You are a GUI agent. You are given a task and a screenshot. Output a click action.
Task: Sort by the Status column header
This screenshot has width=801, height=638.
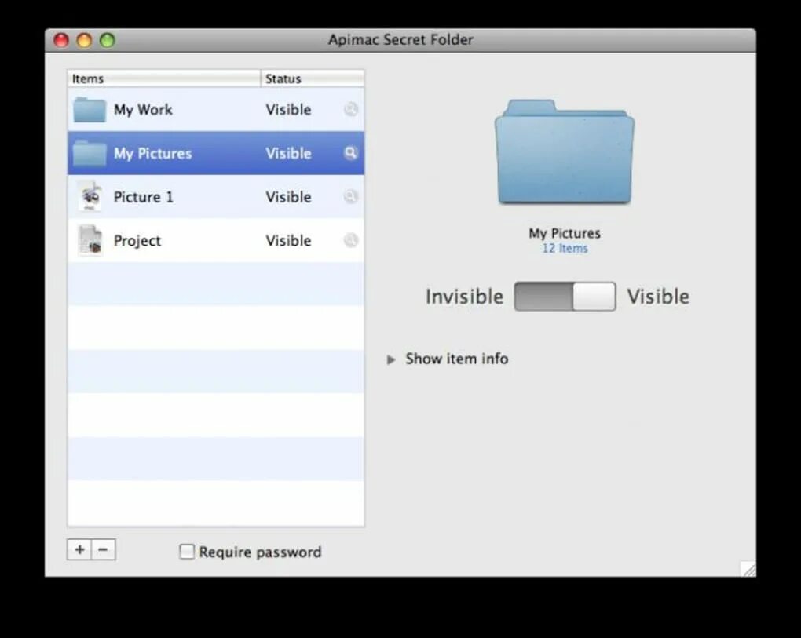(x=313, y=78)
